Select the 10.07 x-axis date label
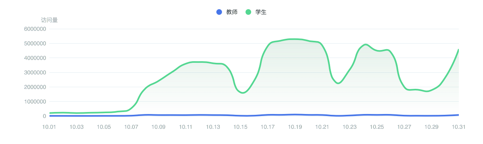Viewport: 483px width, 144px height. tap(131, 127)
